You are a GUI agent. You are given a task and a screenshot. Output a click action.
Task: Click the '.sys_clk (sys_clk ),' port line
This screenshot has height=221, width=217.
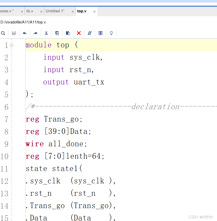71,181
